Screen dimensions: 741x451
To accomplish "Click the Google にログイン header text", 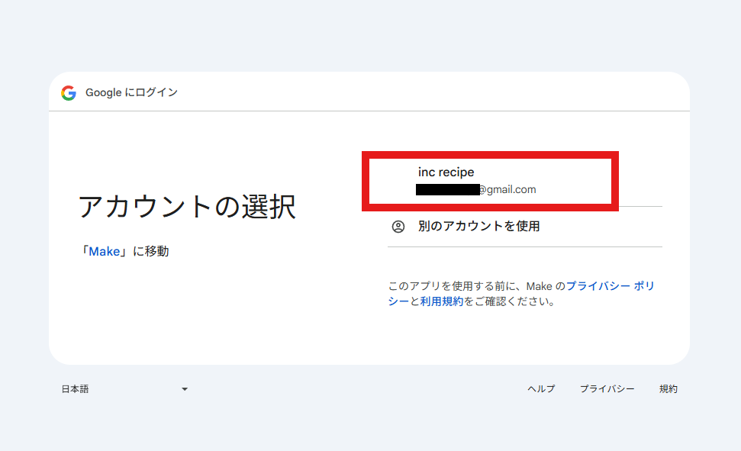I will 131,92.
